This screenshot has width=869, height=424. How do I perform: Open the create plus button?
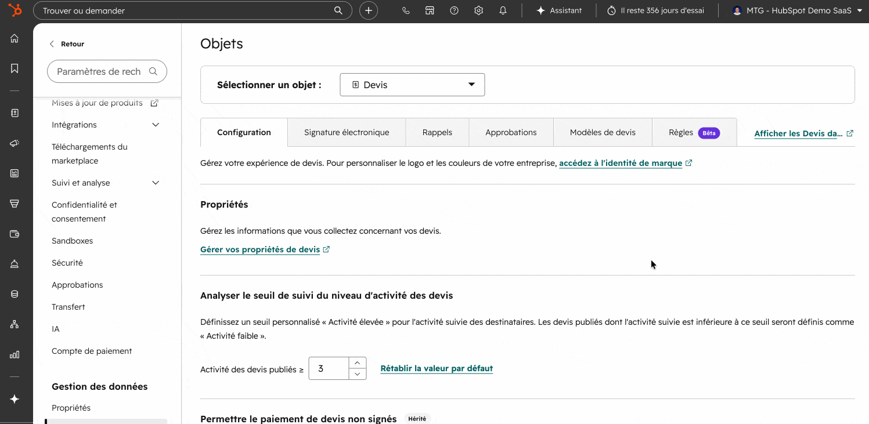[x=369, y=10]
